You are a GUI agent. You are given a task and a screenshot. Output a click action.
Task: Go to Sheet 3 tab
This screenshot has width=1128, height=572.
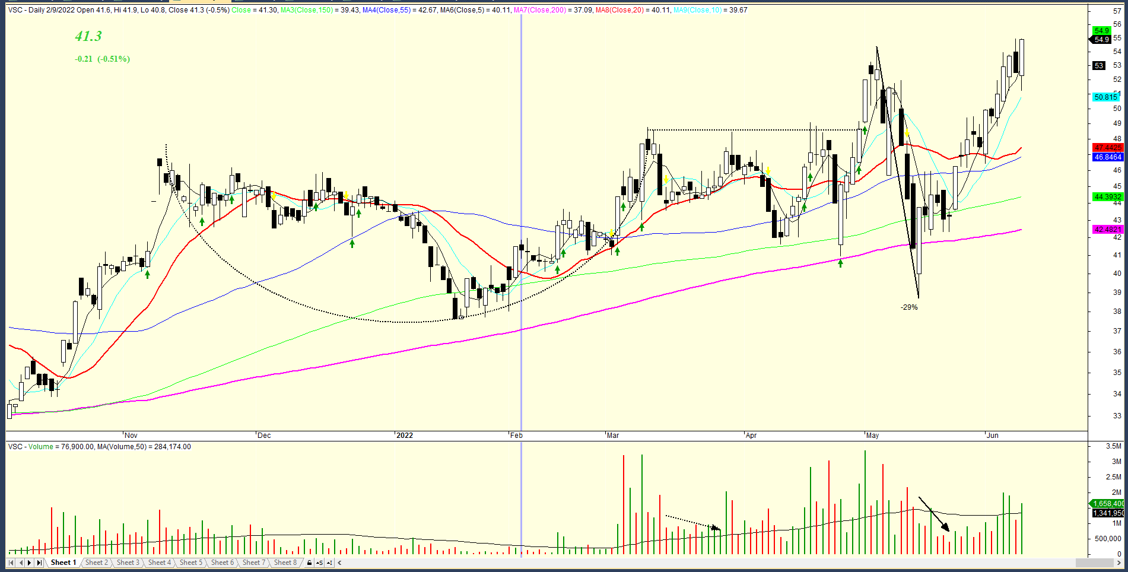pyautogui.click(x=128, y=563)
